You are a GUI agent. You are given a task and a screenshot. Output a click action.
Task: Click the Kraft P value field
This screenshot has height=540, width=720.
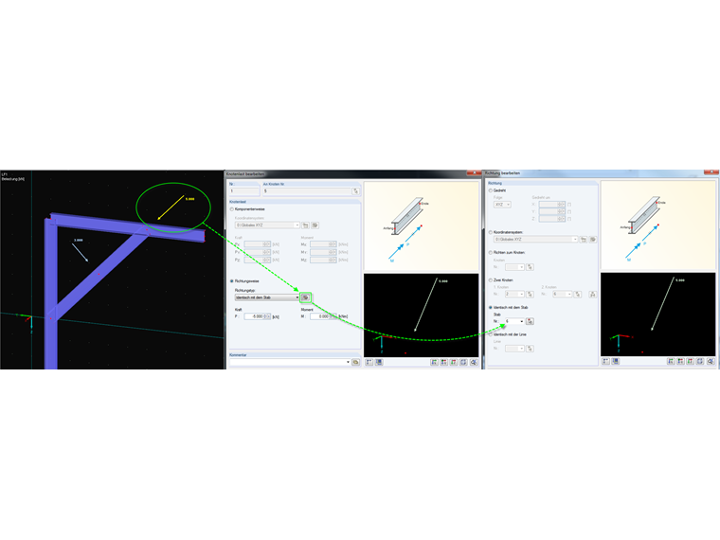pos(254,316)
